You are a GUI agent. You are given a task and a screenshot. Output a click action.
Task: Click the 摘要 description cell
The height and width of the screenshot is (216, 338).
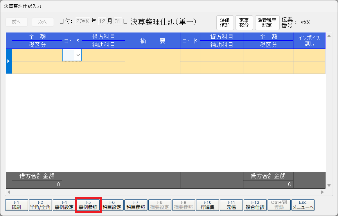152,61
